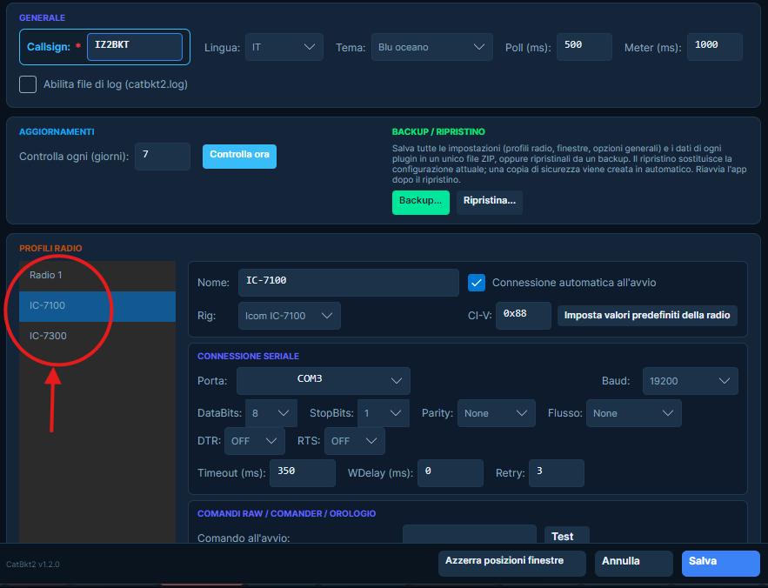Toggle Connessione automatica all'avvio checkbox

(477, 283)
